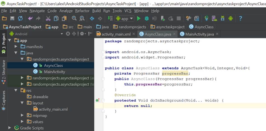Collapse the layout folder
The image size is (266, 131).
pos(22,103)
